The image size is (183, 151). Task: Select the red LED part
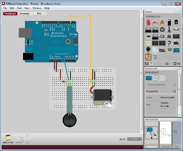tap(148, 22)
